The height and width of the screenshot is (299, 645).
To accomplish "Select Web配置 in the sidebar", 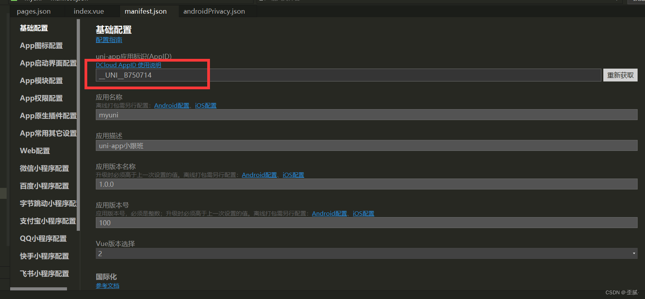I will click(x=35, y=151).
